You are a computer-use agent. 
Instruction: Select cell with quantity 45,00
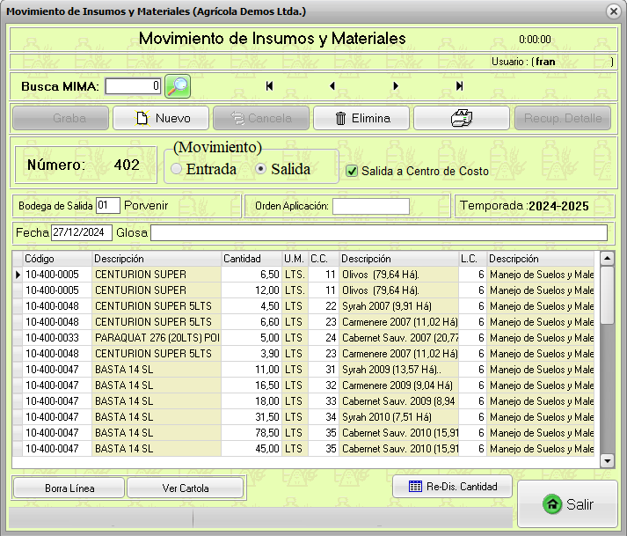(252, 449)
